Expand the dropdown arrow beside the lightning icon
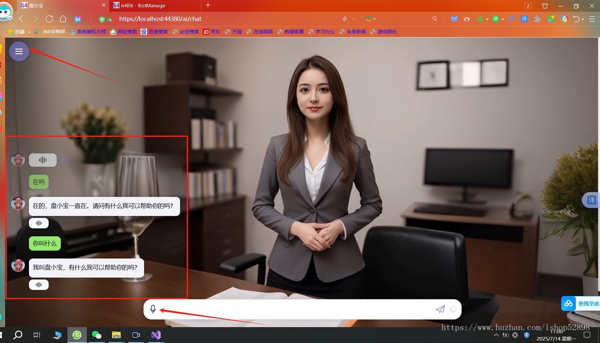Image resolution: width=600 pixels, height=343 pixels. pos(354,19)
